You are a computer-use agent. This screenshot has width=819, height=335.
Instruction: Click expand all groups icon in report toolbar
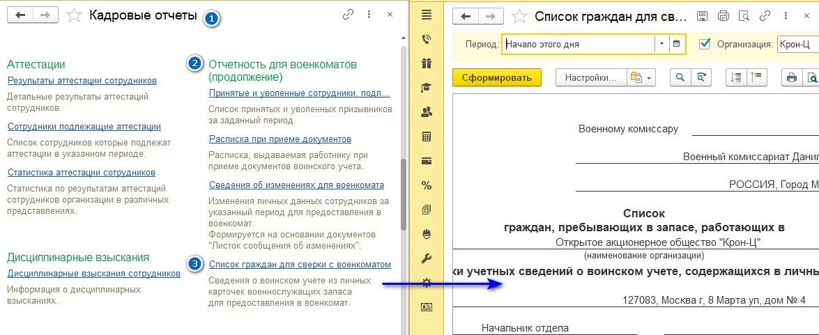737,78
